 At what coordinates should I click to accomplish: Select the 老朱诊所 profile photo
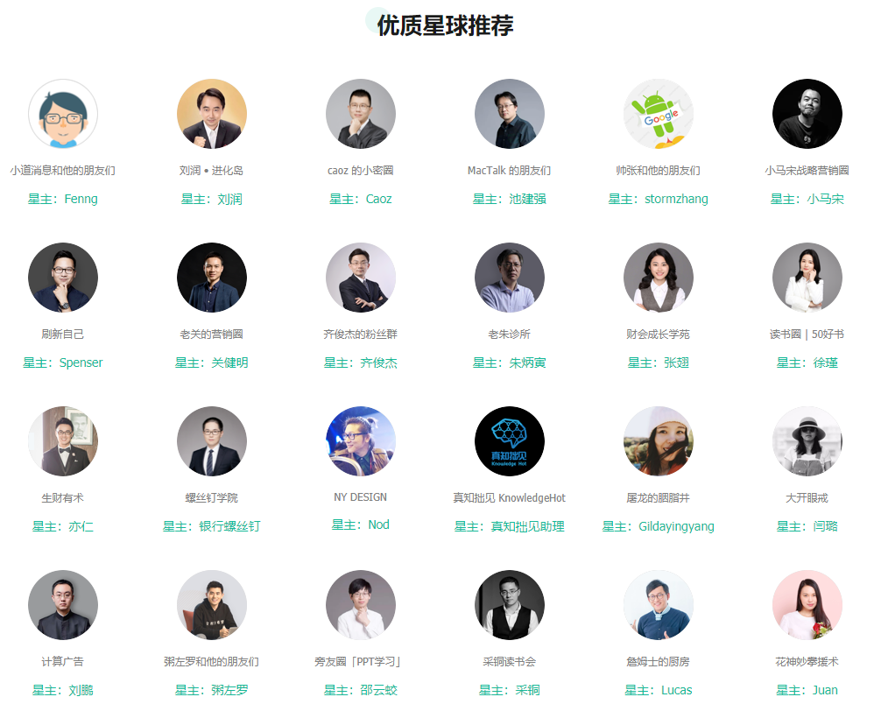[510, 278]
